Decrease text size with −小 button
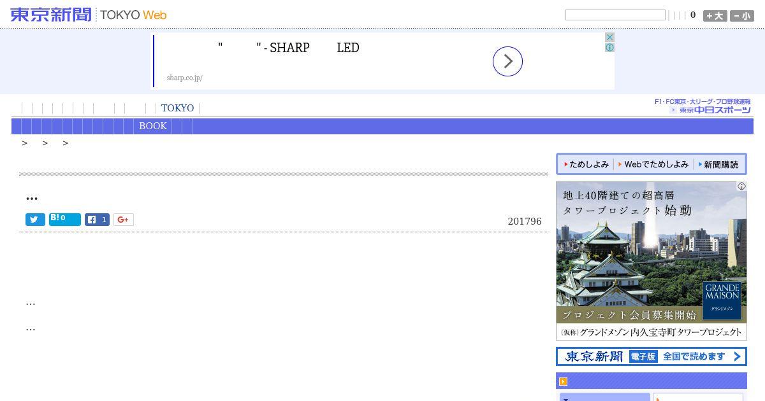Viewport: 765px width, 401px height. 742,16
